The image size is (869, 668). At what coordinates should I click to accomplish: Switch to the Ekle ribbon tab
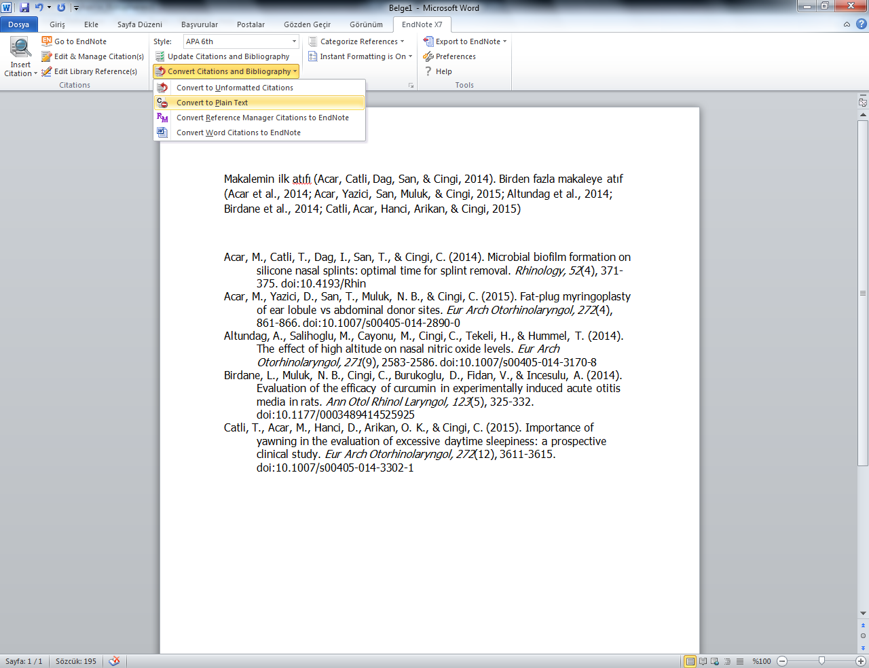tap(91, 24)
